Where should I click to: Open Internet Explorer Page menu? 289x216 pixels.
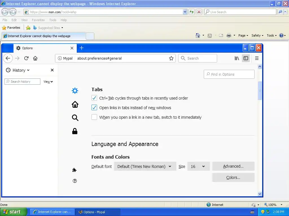point(243,35)
